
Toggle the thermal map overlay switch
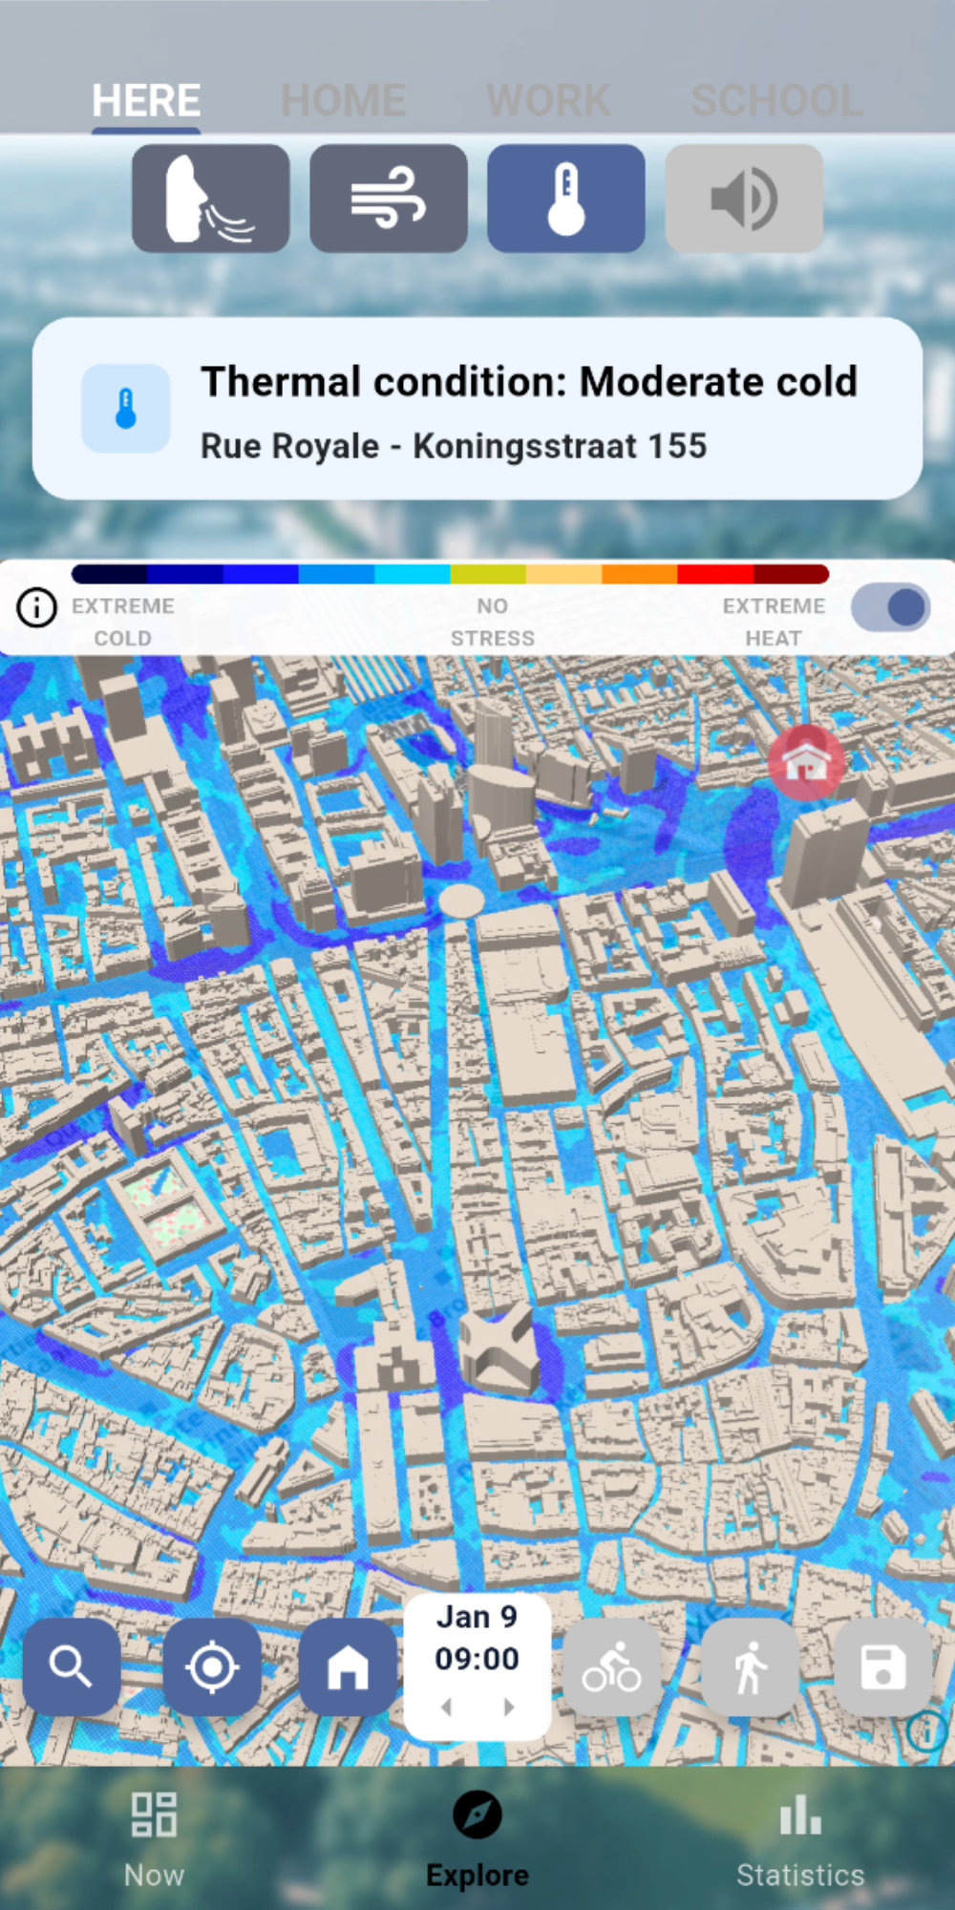pos(891,607)
